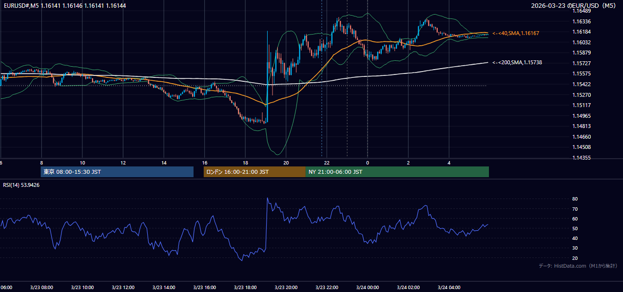Click price scale value 1.16489

tap(582, 11)
